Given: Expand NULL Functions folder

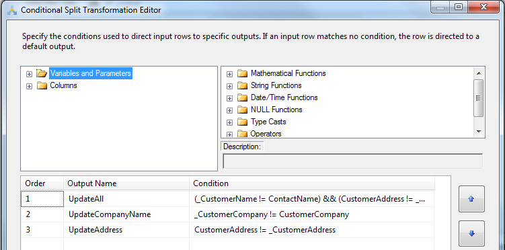Looking at the screenshot, I should [229, 110].
